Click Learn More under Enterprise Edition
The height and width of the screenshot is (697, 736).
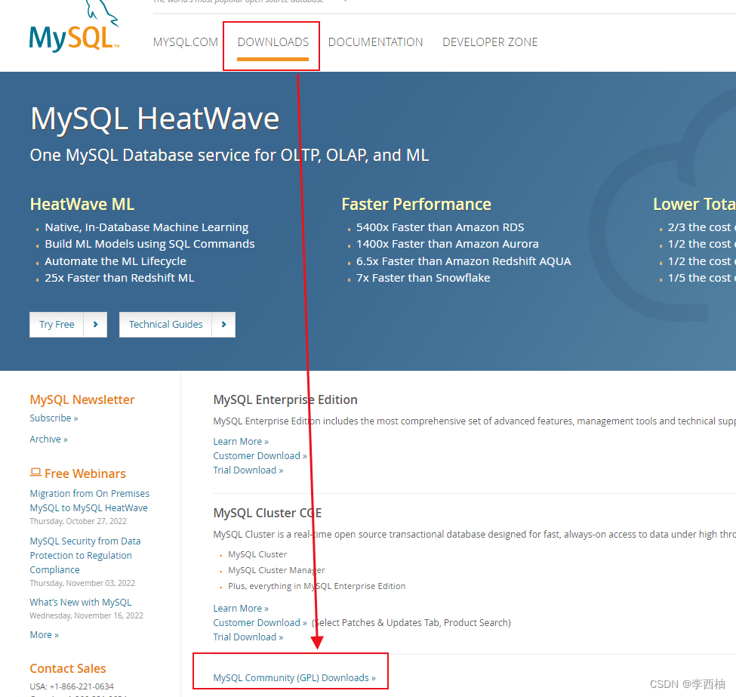click(x=241, y=442)
